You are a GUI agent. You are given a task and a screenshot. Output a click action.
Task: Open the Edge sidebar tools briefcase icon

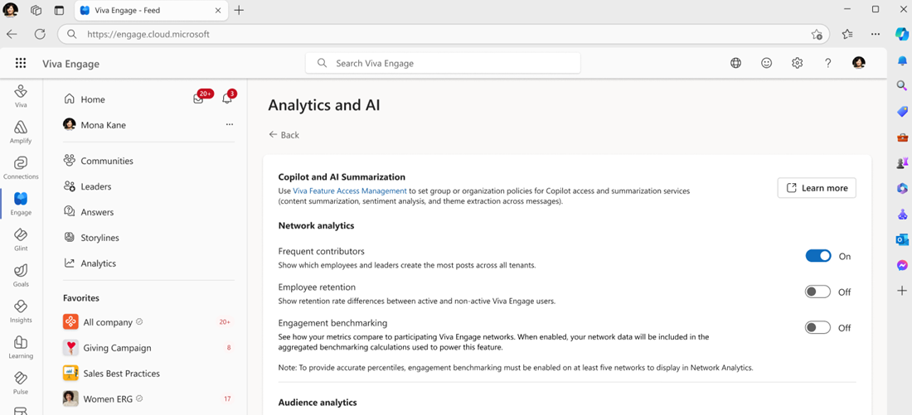tap(902, 138)
